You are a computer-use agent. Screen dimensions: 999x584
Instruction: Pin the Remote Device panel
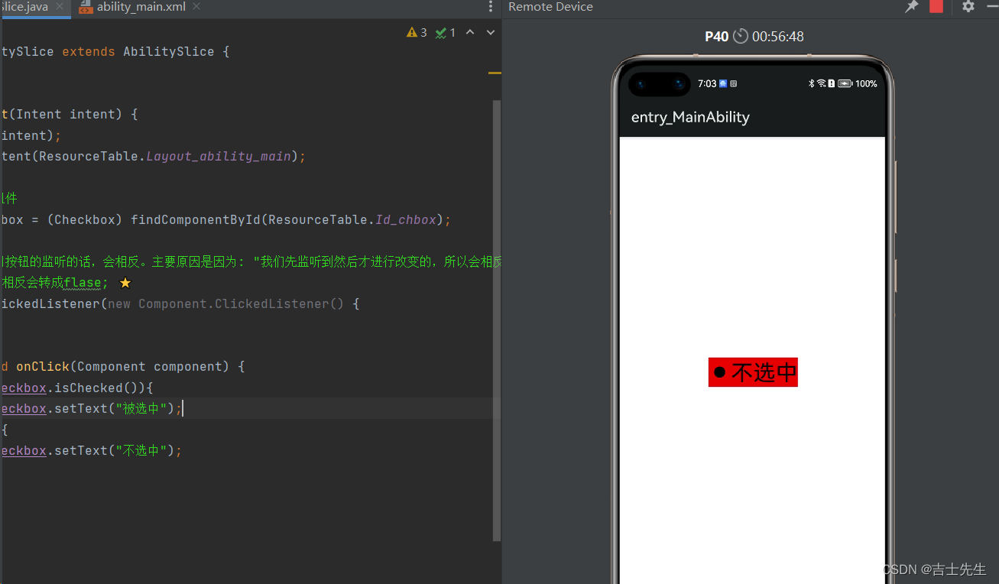click(911, 7)
